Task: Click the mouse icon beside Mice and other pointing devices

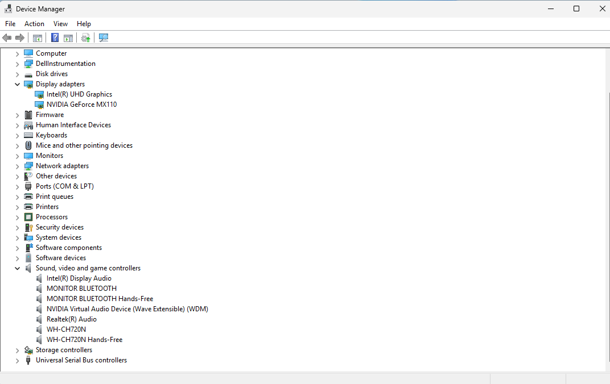Action: tap(28, 145)
